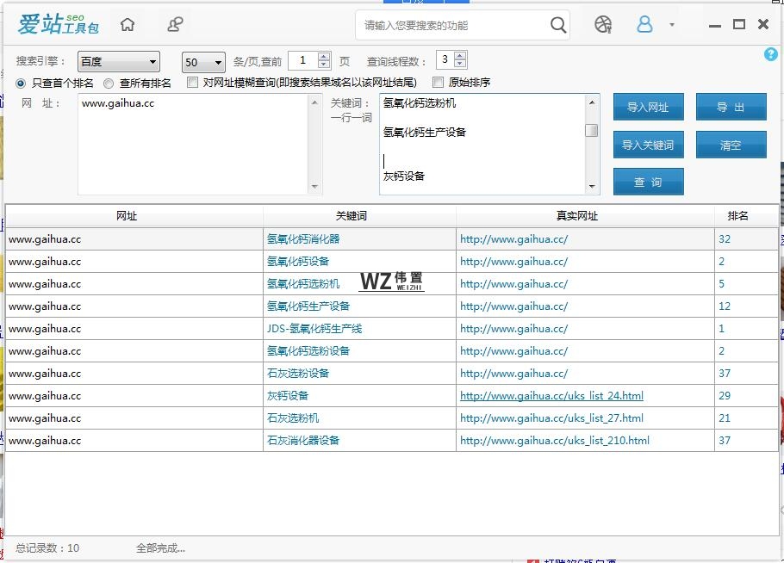Click the 爱站 SEO工具包 logo
The height and width of the screenshot is (563, 784).
click(59, 25)
